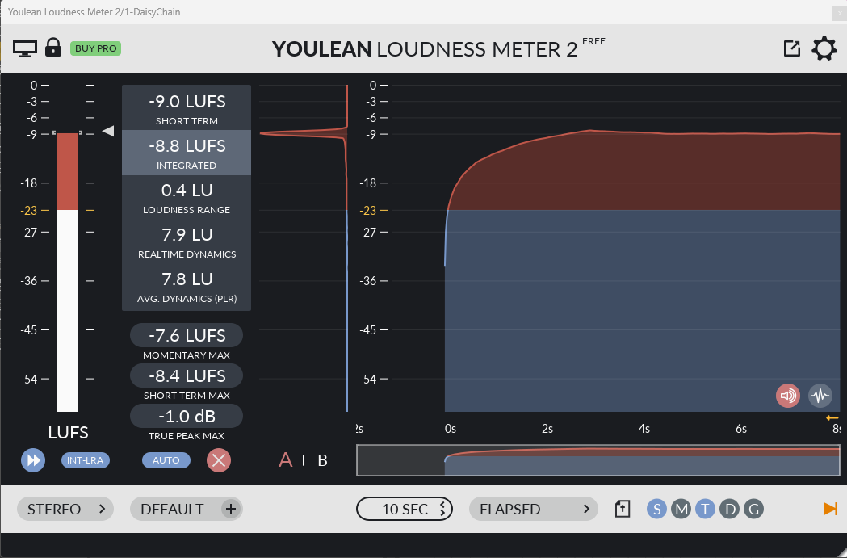
Task: Click the 7.9 LU REALTIME DYNAMICS readout
Action: pos(187,241)
